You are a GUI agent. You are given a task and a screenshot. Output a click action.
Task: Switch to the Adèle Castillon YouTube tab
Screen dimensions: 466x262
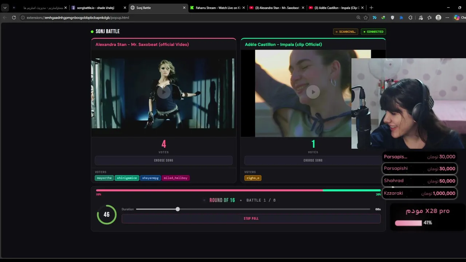coord(336,8)
